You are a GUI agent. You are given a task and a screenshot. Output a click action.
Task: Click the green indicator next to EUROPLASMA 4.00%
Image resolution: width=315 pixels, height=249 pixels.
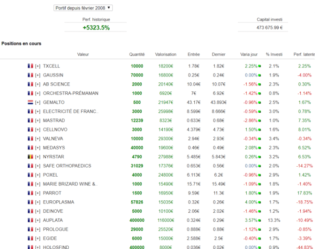[259, 202]
